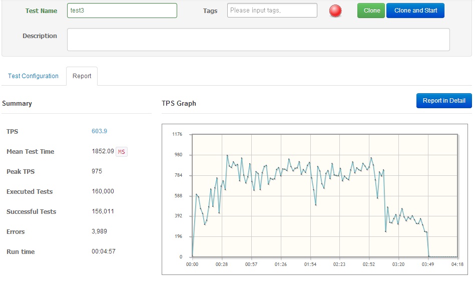
Task: Open the Report in Detail view
Action: [443, 101]
